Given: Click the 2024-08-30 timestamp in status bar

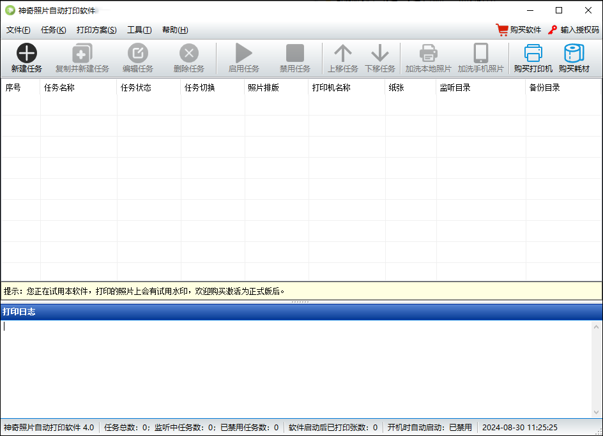Looking at the screenshot, I should (x=519, y=428).
